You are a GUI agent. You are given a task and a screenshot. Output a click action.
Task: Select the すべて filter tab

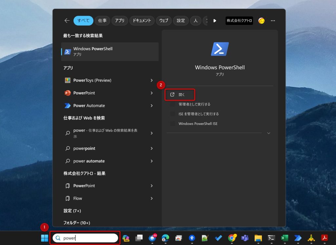click(x=83, y=21)
